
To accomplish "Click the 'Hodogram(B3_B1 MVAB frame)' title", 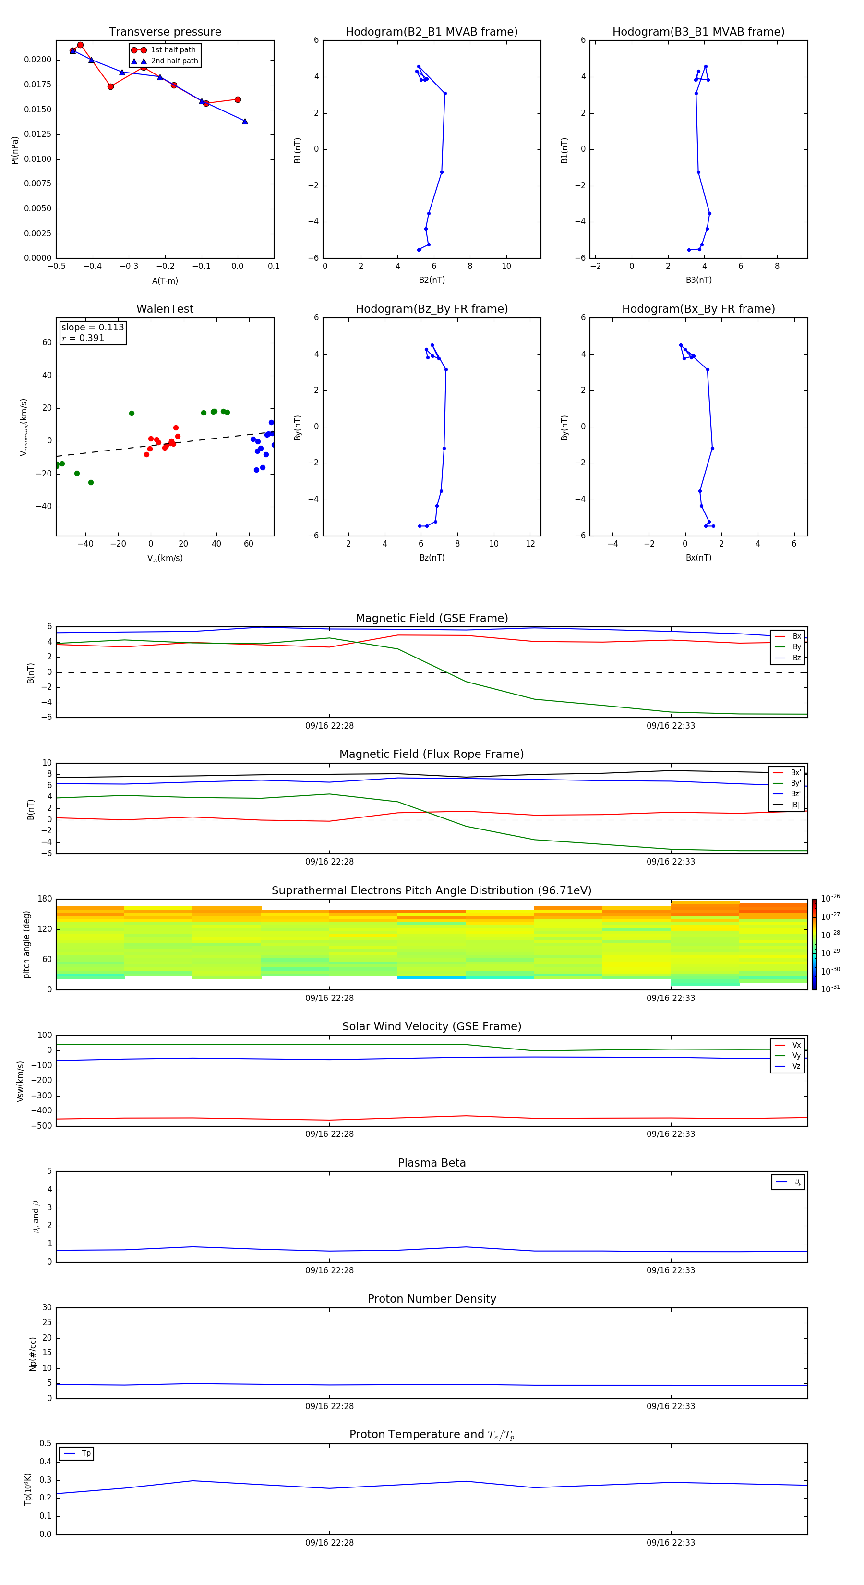I will click(x=698, y=32).
